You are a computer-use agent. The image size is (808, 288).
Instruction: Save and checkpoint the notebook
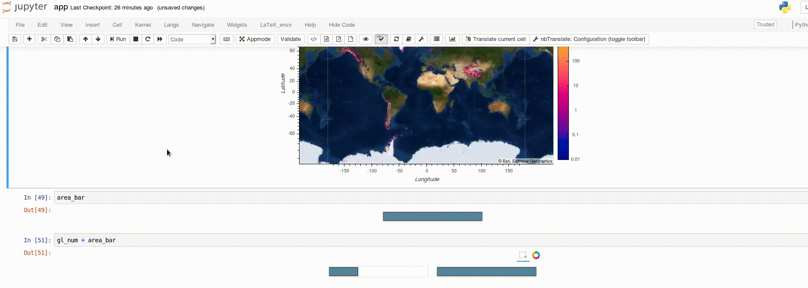click(x=15, y=39)
